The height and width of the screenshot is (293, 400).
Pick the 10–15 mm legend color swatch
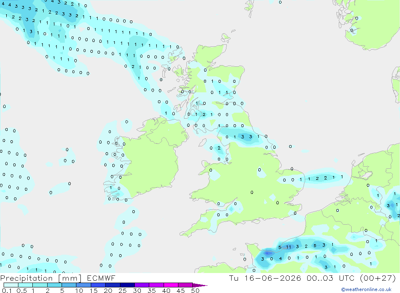point(84,285)
